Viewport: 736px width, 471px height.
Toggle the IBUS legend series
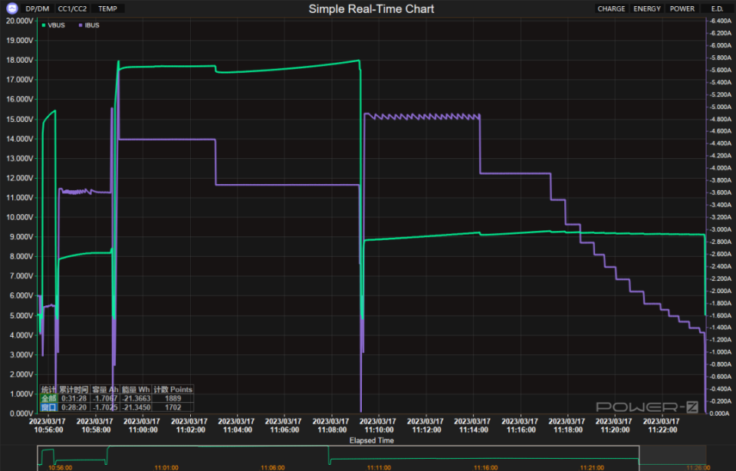(89, 25)
